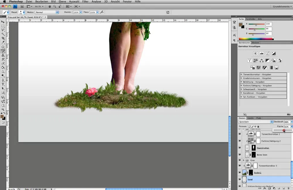
Task: Add a Gradient adjustment in the Korrekturen panel
Action: coord(270,68)
